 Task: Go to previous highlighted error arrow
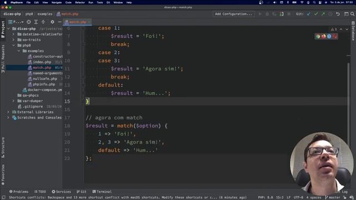[x=341, y=29]
